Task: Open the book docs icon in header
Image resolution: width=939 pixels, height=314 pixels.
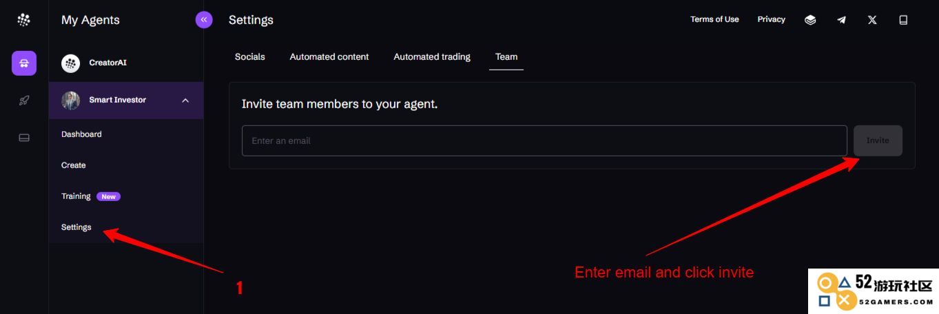Action: coord(903,20)
